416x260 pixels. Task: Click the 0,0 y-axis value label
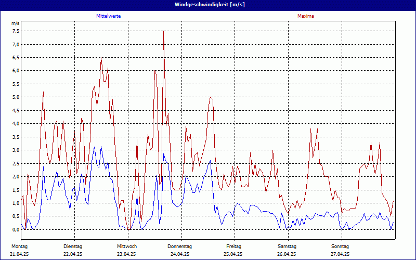pos(16,229)
